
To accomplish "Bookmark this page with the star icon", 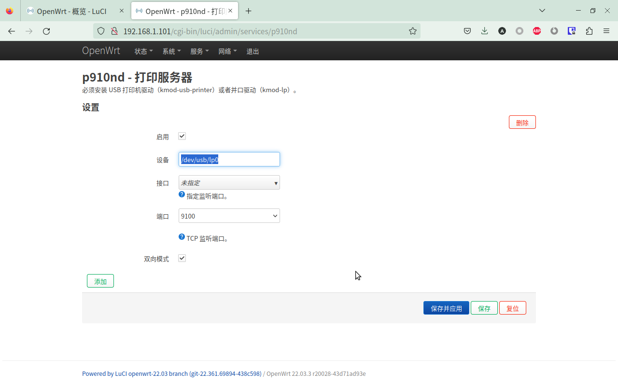I will [412, 31].
